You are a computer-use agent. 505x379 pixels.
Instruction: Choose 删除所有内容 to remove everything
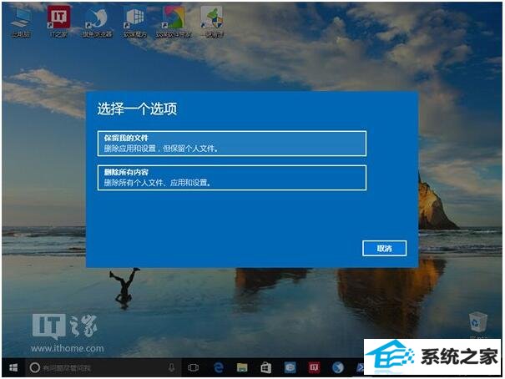coord(231,177)
